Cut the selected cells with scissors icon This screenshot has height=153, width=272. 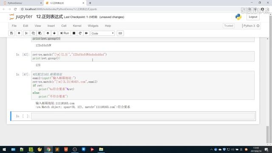[26, 33]
